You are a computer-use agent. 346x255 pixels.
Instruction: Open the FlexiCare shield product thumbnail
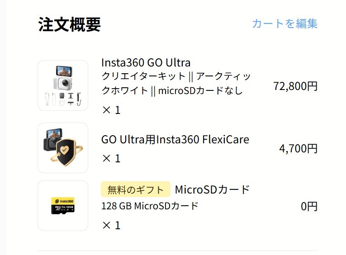63,148
